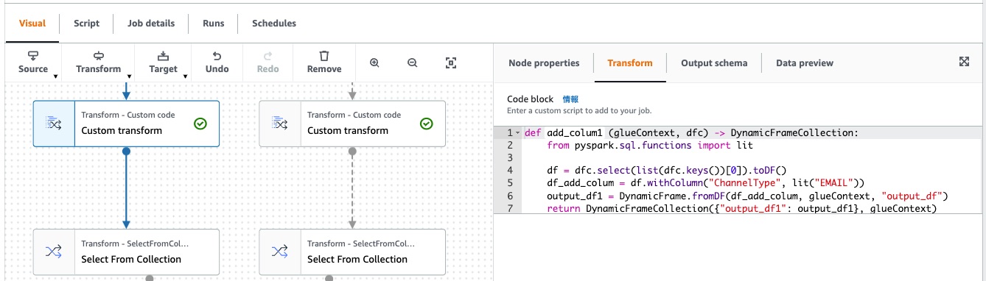Click the 'Code block' heading text
Image resolution: width=986 pixels, height=281 pixels.
click(531, 99)
